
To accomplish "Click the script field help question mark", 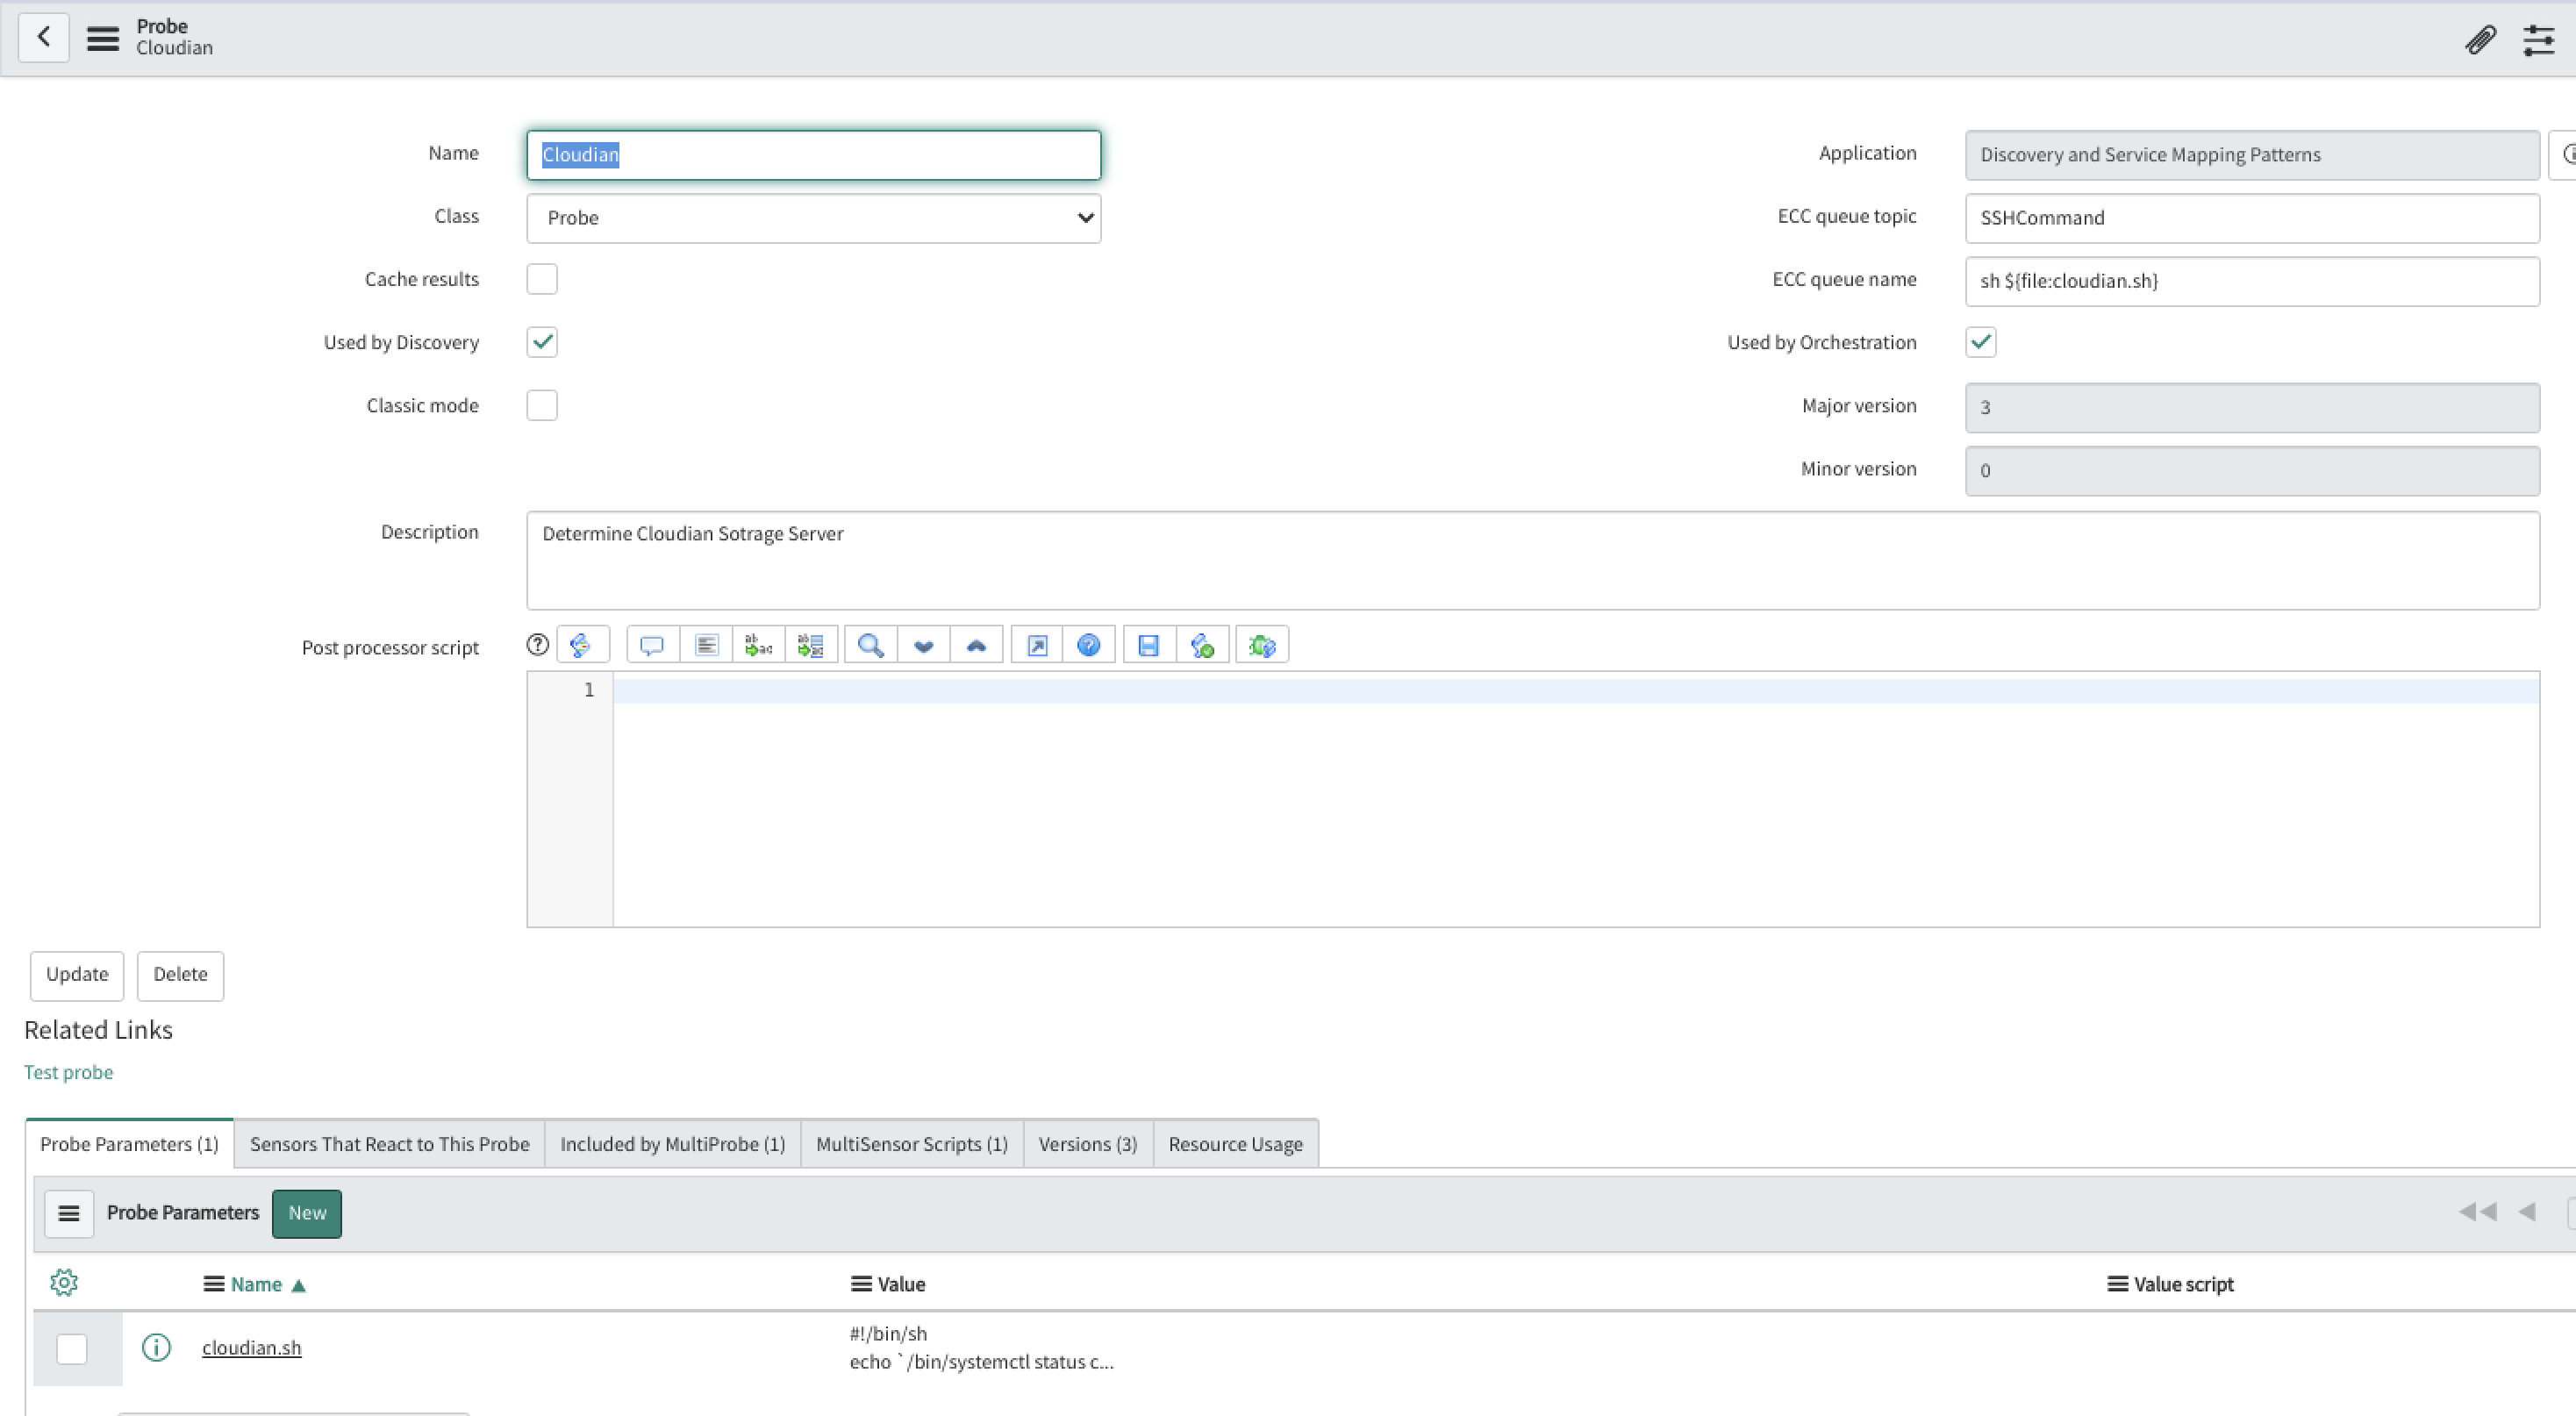I will (538, 645).
